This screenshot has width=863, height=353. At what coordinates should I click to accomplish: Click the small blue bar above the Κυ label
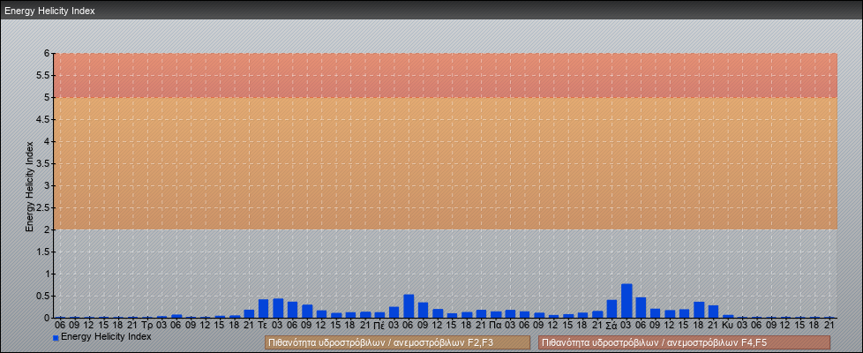point(728,316)
